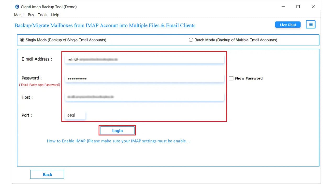Go Back to previous screen
The height and width of the screenshot is (188, 335).
tap(47, 174)
